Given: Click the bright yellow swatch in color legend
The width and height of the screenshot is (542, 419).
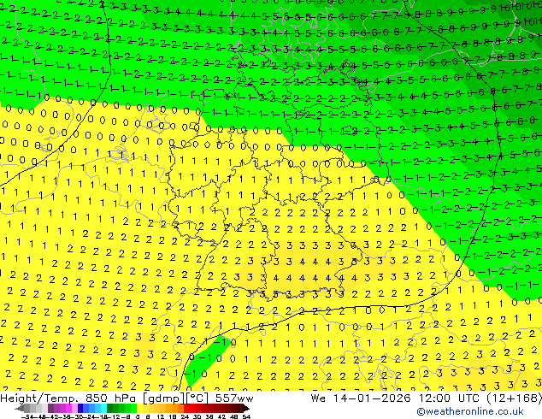Looking at the screenshot, I should 139,409.
